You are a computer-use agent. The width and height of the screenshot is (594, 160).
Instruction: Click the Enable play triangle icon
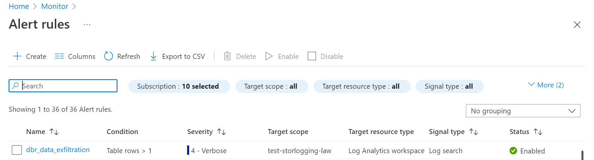tap(269, 56)
